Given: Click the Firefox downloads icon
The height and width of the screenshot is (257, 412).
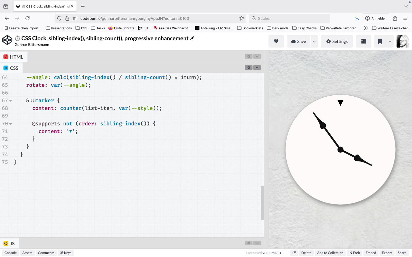Looking at the screenshot, I should click(357, 18).
